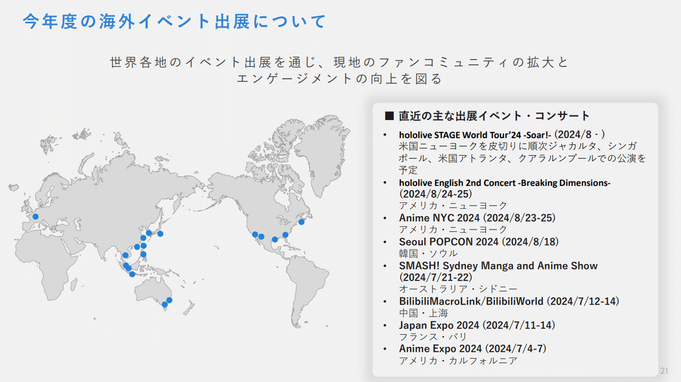Click the line 米国ニューヨークを皮切りに順次ジャカルタ
This screenshot has height=382, width=681.
tap(518, 146)
